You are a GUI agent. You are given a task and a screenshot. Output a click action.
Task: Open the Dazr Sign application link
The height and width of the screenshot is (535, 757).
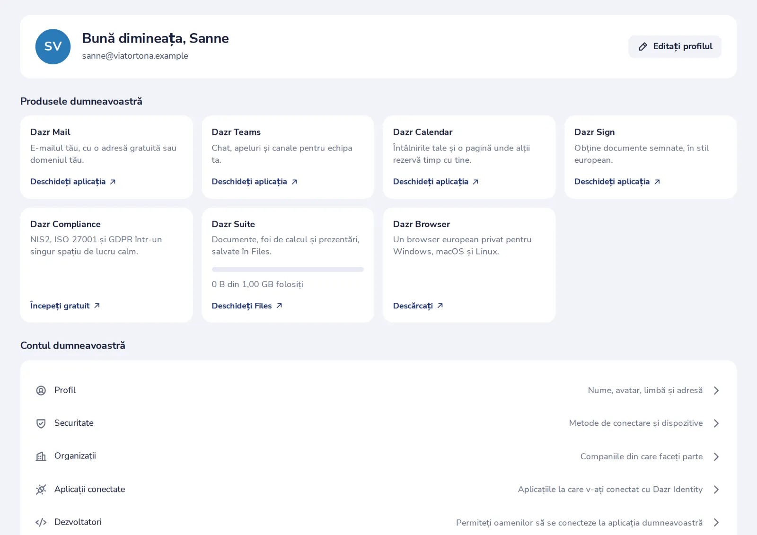tap(617, 182)
